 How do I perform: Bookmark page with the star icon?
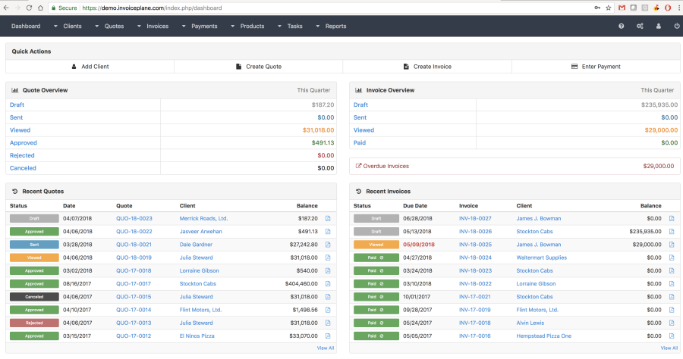609,8
